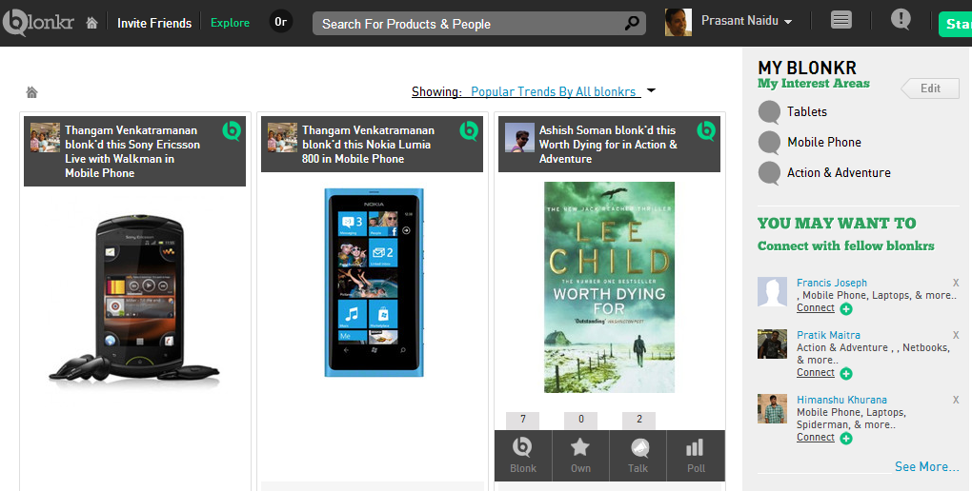Click the Sony Ericsson Live with Walkman title
This screenshot has height=491, width=972.
click(x=132, y=151)
